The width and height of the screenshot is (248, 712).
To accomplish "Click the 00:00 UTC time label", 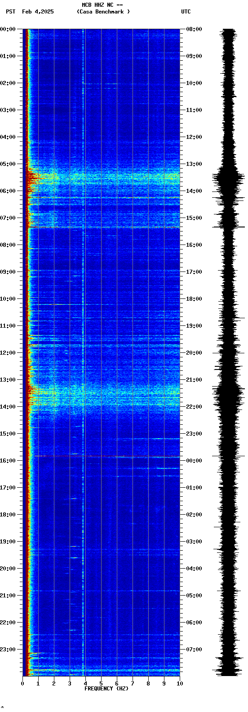I will point(194,461).
